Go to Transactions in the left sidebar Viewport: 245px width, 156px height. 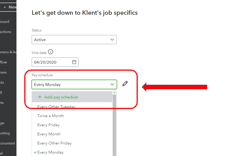6,32
